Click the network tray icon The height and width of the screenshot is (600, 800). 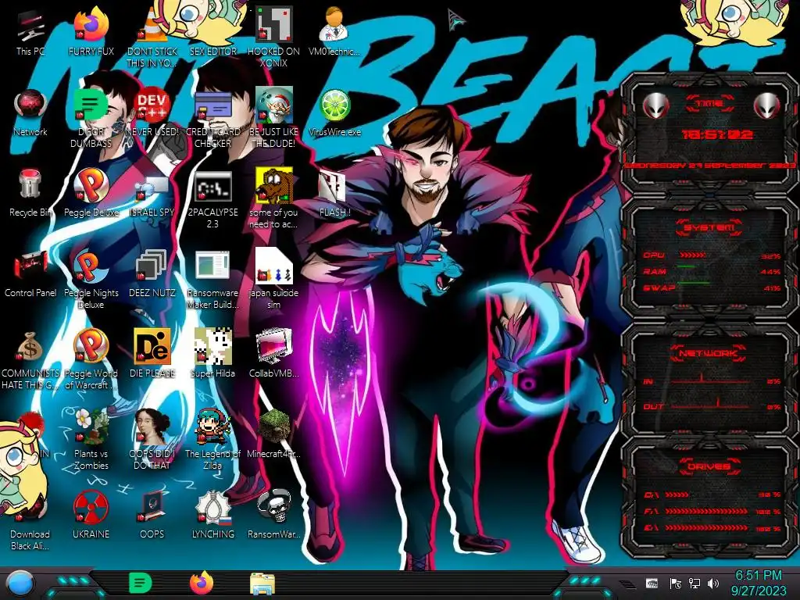pos(695,583)
